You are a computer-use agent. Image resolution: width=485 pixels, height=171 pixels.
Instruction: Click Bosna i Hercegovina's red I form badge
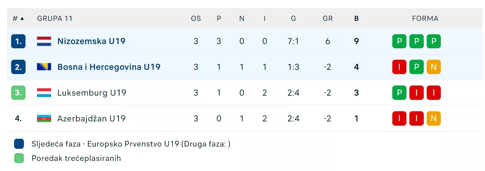[399, 67]
